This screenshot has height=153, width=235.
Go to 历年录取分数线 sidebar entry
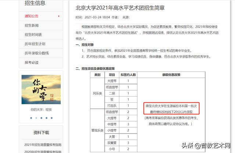(41, 53)
